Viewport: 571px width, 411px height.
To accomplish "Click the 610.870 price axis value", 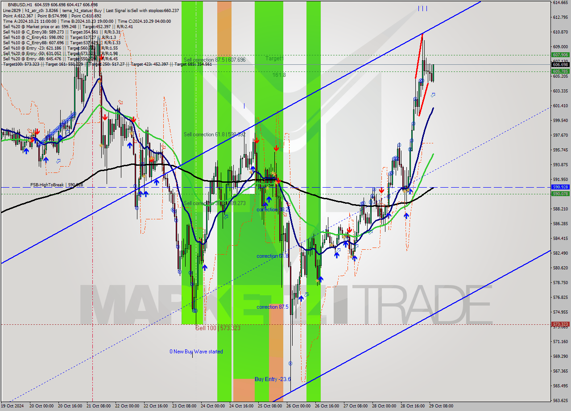I will point(560,32).
